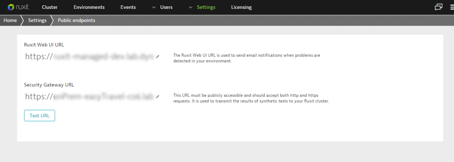Image resolution: width=454 pixels, height=162 pixels.
Task: Select 'Ruxit Web UI URL' label text
Action: (44, 45)
